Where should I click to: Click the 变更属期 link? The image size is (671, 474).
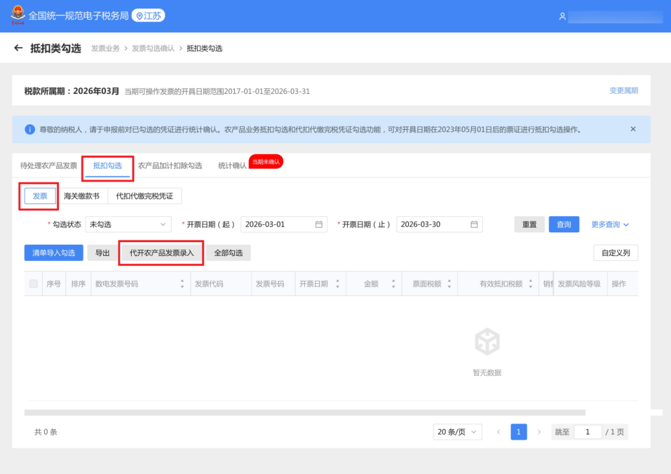point(624,91)
